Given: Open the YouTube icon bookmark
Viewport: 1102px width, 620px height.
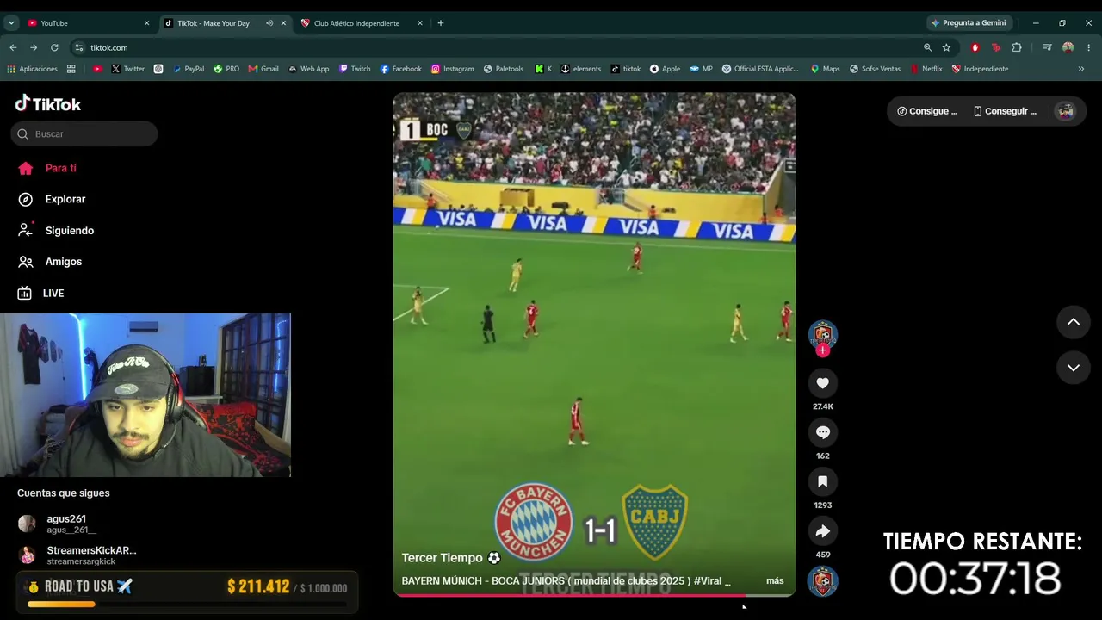Looking at the screenshot, I should (97, 69).
